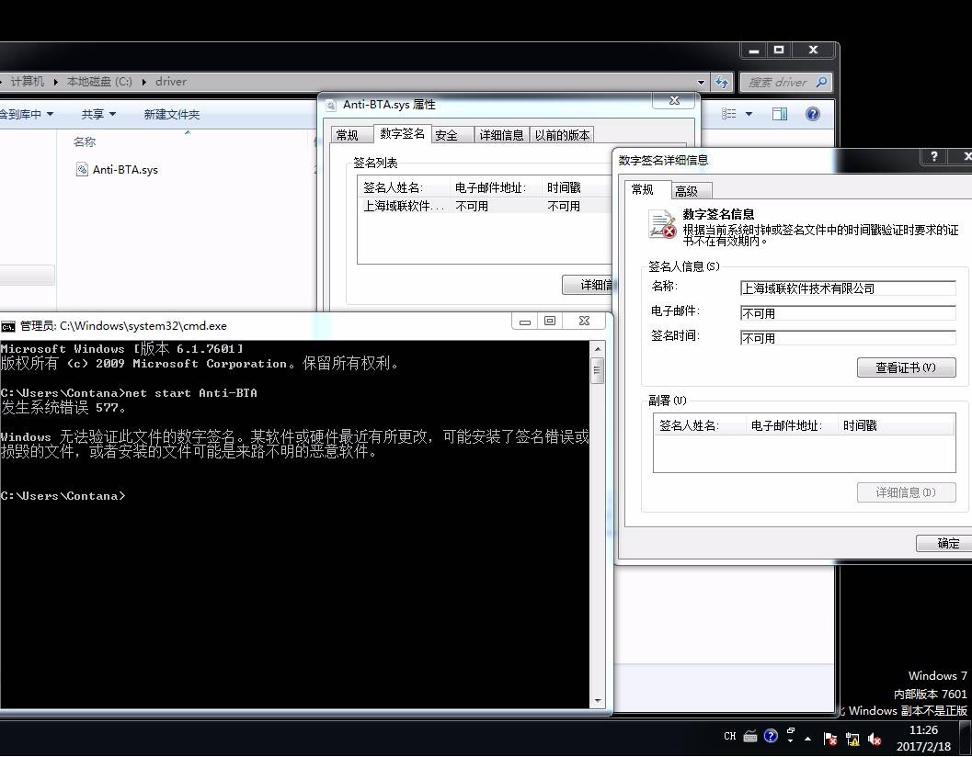
Task: Click the view options icon in explorer toolbar
Action: pos(729,114)
